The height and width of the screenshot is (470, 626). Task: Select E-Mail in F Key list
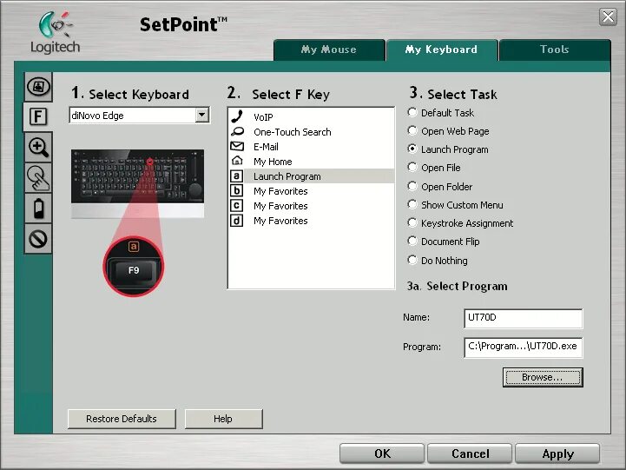click(x=312, y=147)
